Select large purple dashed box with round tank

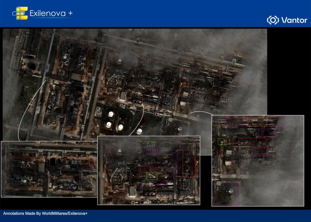point(227,193)
